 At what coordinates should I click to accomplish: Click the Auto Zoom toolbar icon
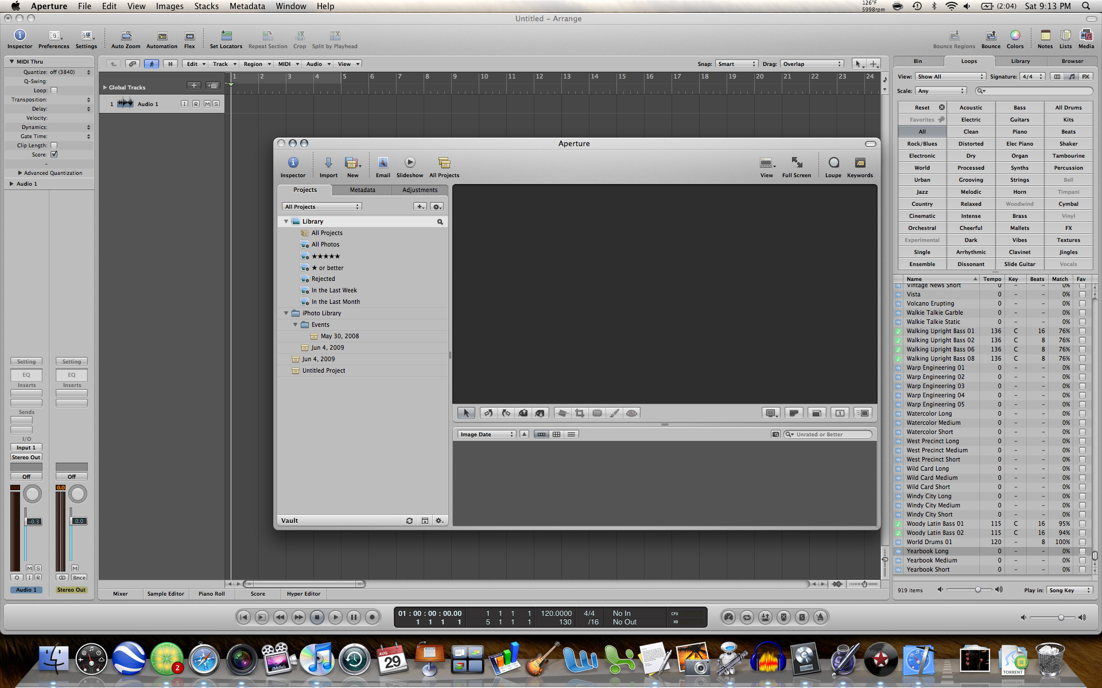pos(126,39)
